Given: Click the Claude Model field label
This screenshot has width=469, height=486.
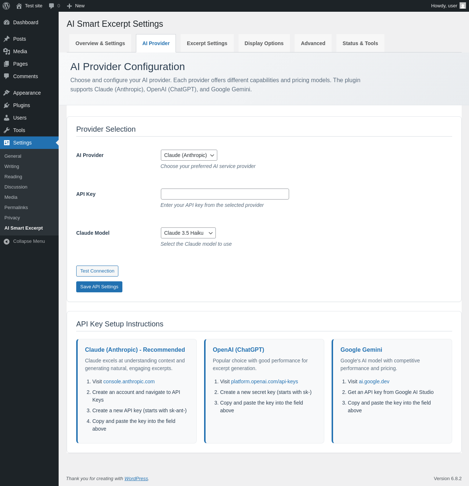Looking at the screenshot, I should (93, 233).
